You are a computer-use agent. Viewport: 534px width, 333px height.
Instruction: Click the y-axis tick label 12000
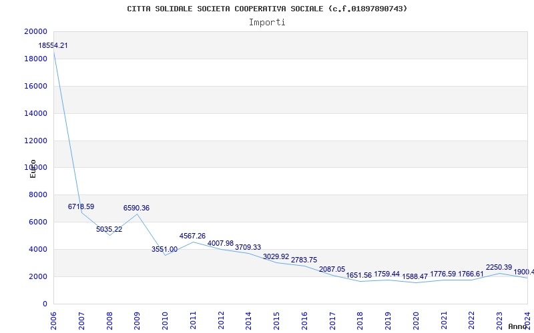36,141
